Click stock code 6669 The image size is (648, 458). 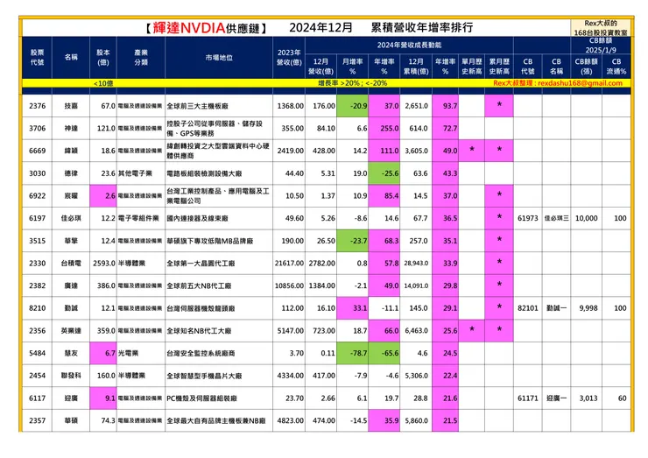pyautogui.click(x=37, y=151)
